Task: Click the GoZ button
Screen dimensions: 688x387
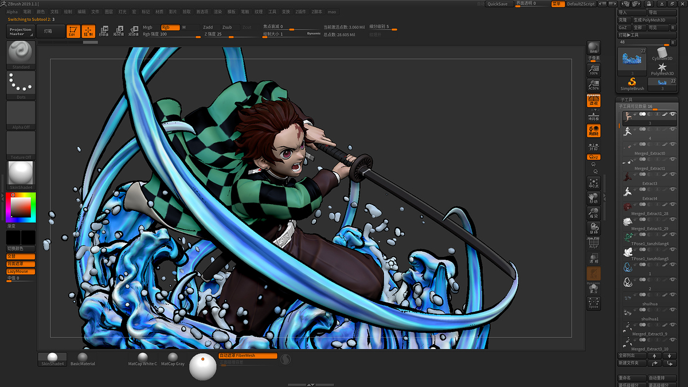Action: click(623, 28)
